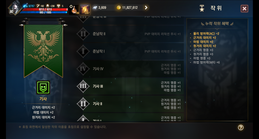Select the 기사 IV rank row

[130, 69]
